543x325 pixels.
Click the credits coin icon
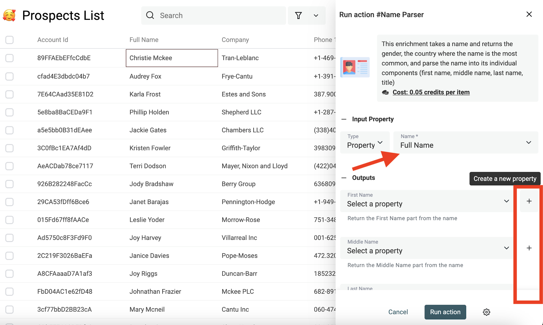coord(385,92)
